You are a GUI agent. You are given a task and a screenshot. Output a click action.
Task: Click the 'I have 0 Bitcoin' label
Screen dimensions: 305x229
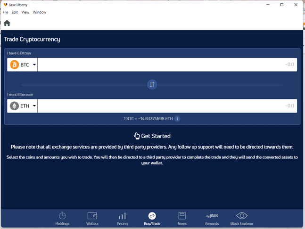19,53
